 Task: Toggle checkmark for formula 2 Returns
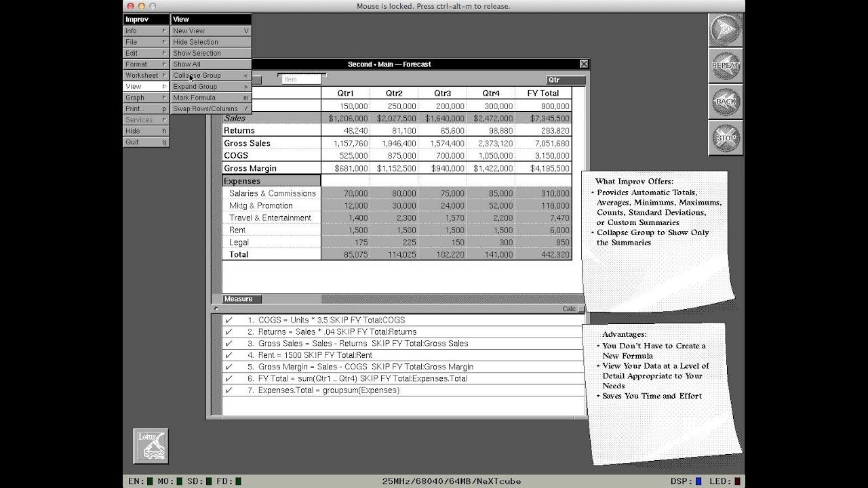(x=229, y=331)
